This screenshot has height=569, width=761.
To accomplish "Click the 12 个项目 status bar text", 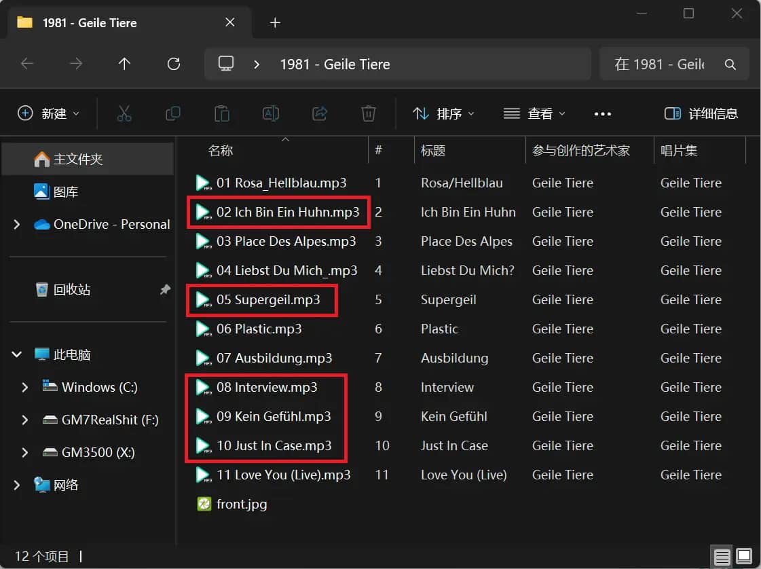I will 41,556.
